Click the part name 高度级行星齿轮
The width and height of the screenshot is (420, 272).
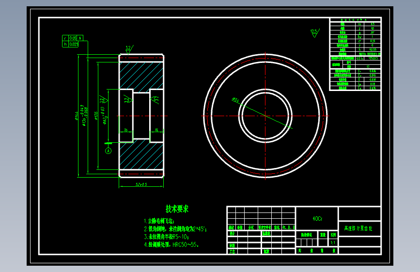(358, 228)
